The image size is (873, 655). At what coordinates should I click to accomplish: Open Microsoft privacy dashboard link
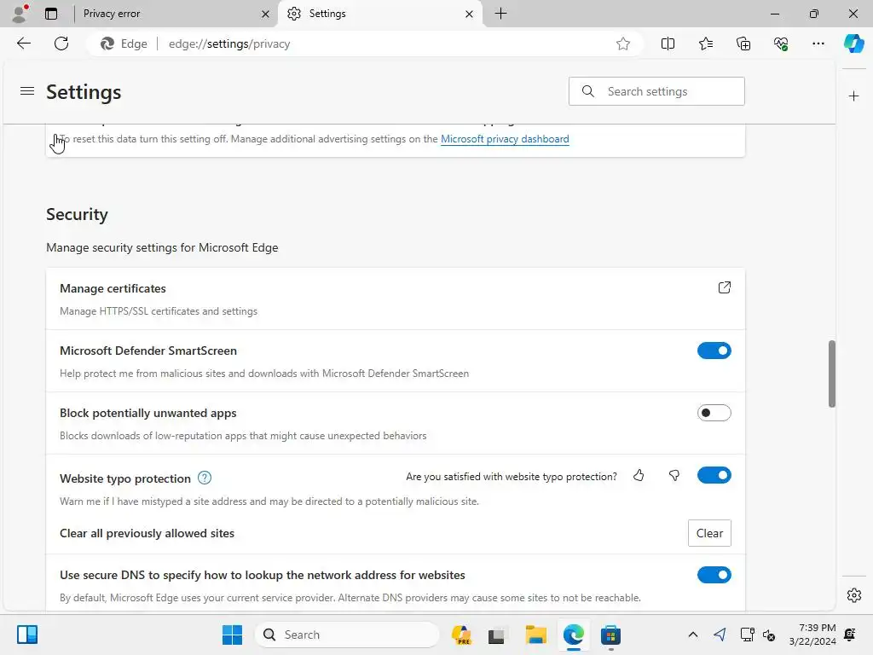pos(505,139)
